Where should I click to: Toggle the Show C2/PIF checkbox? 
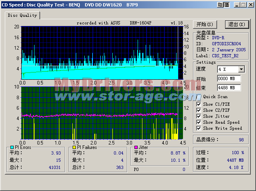(x=199, y=110)
